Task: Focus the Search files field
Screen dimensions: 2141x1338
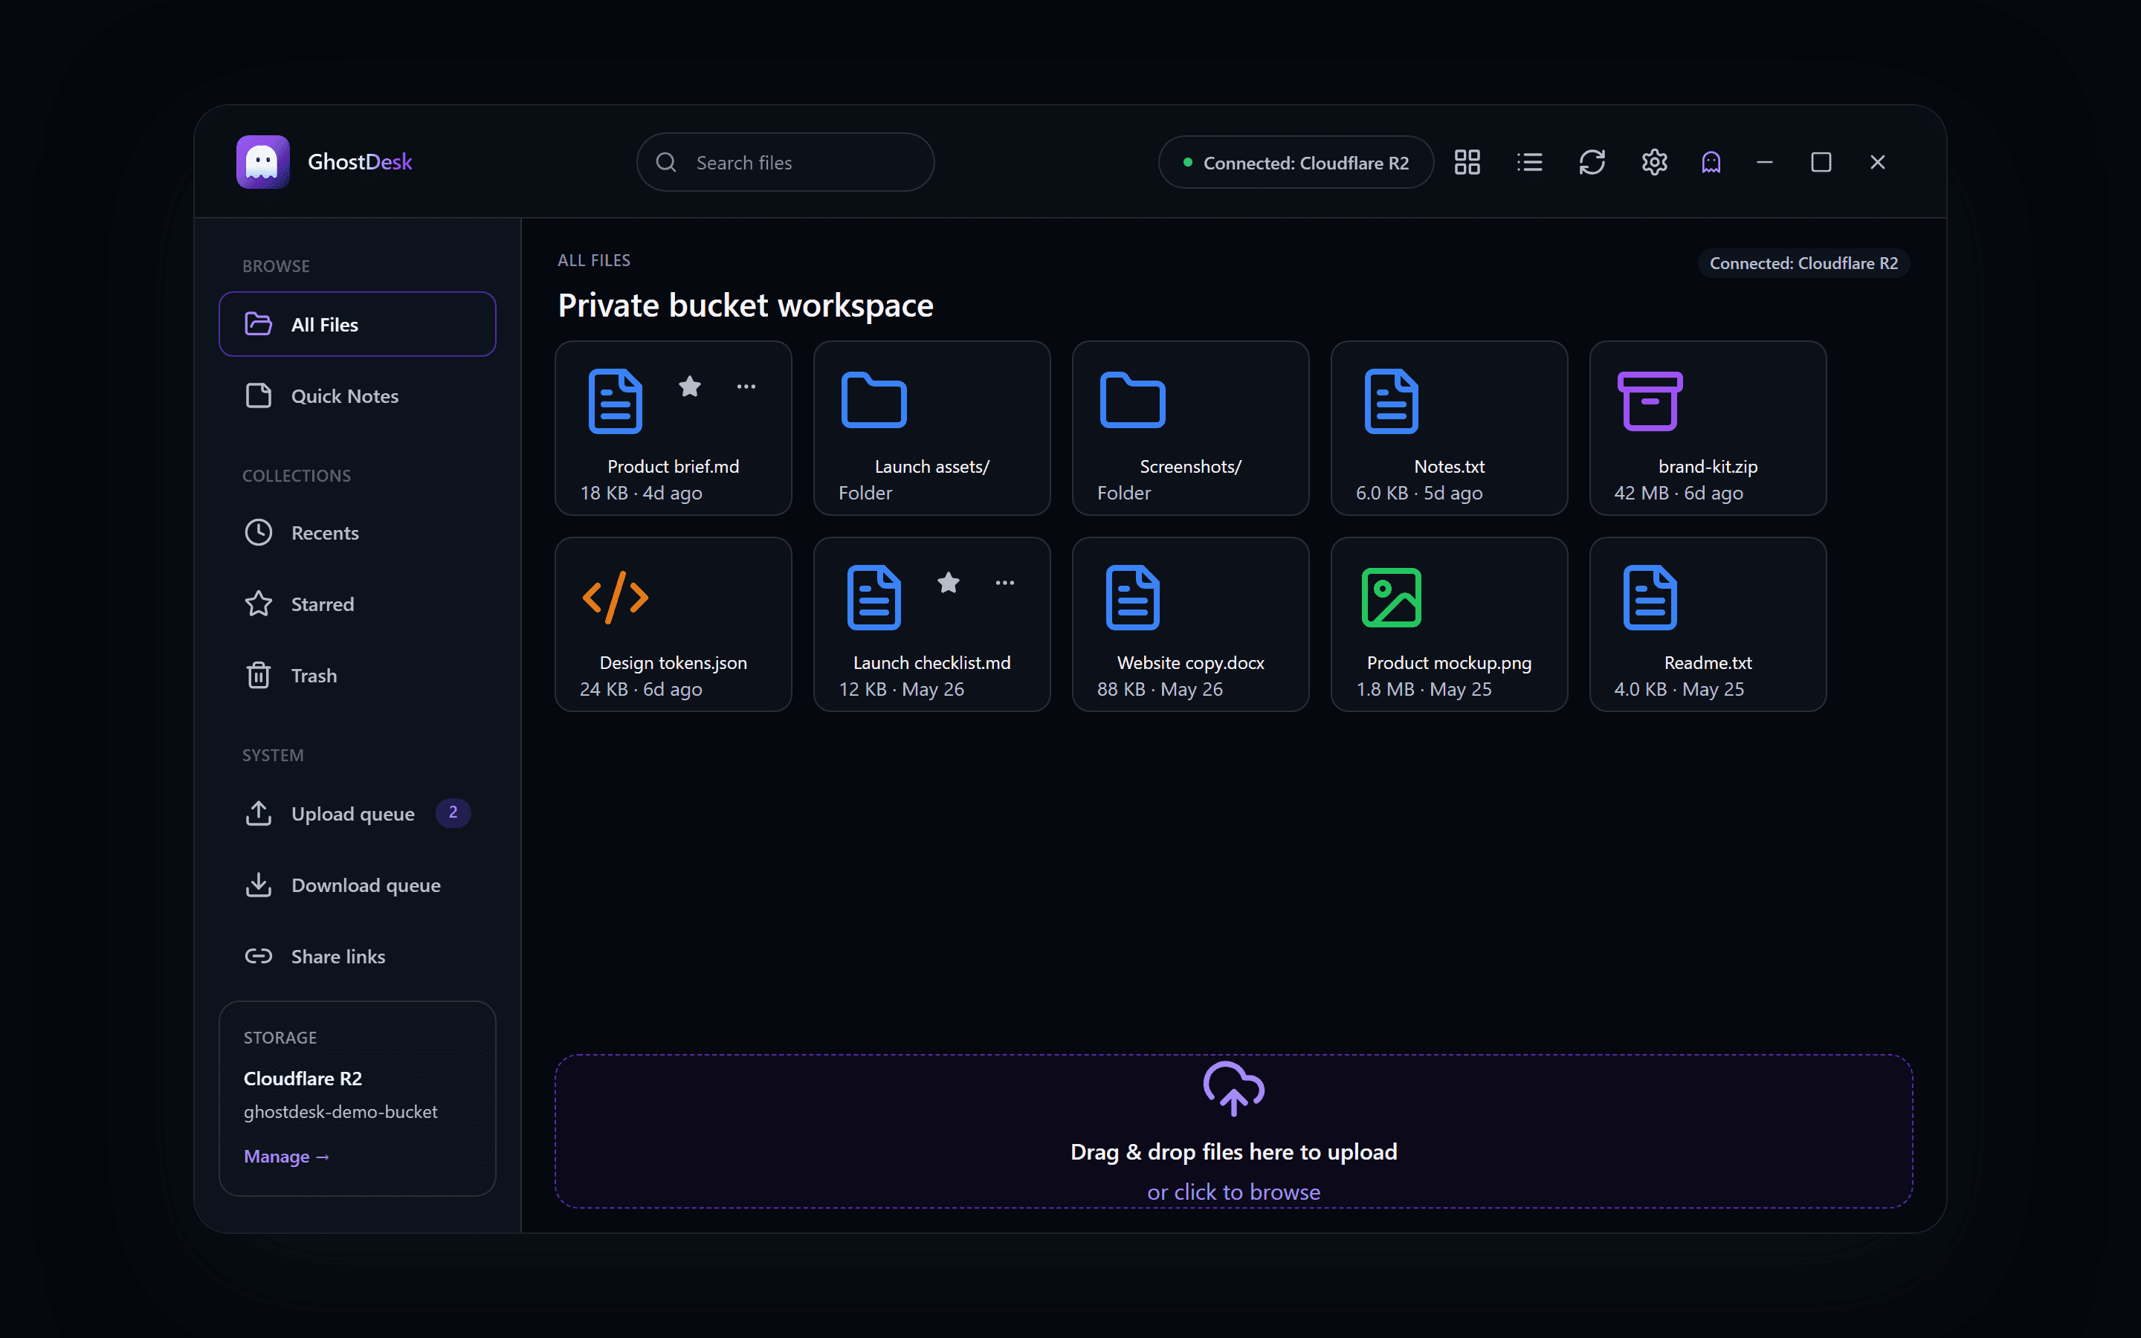Action: tap(785, 162)
